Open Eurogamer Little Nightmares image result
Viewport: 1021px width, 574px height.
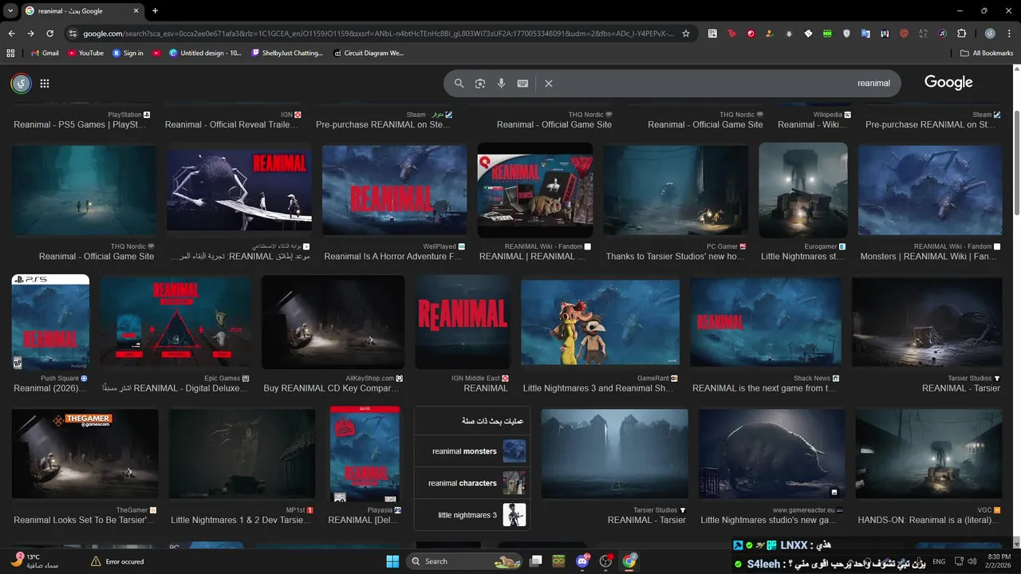pos(802,190)
